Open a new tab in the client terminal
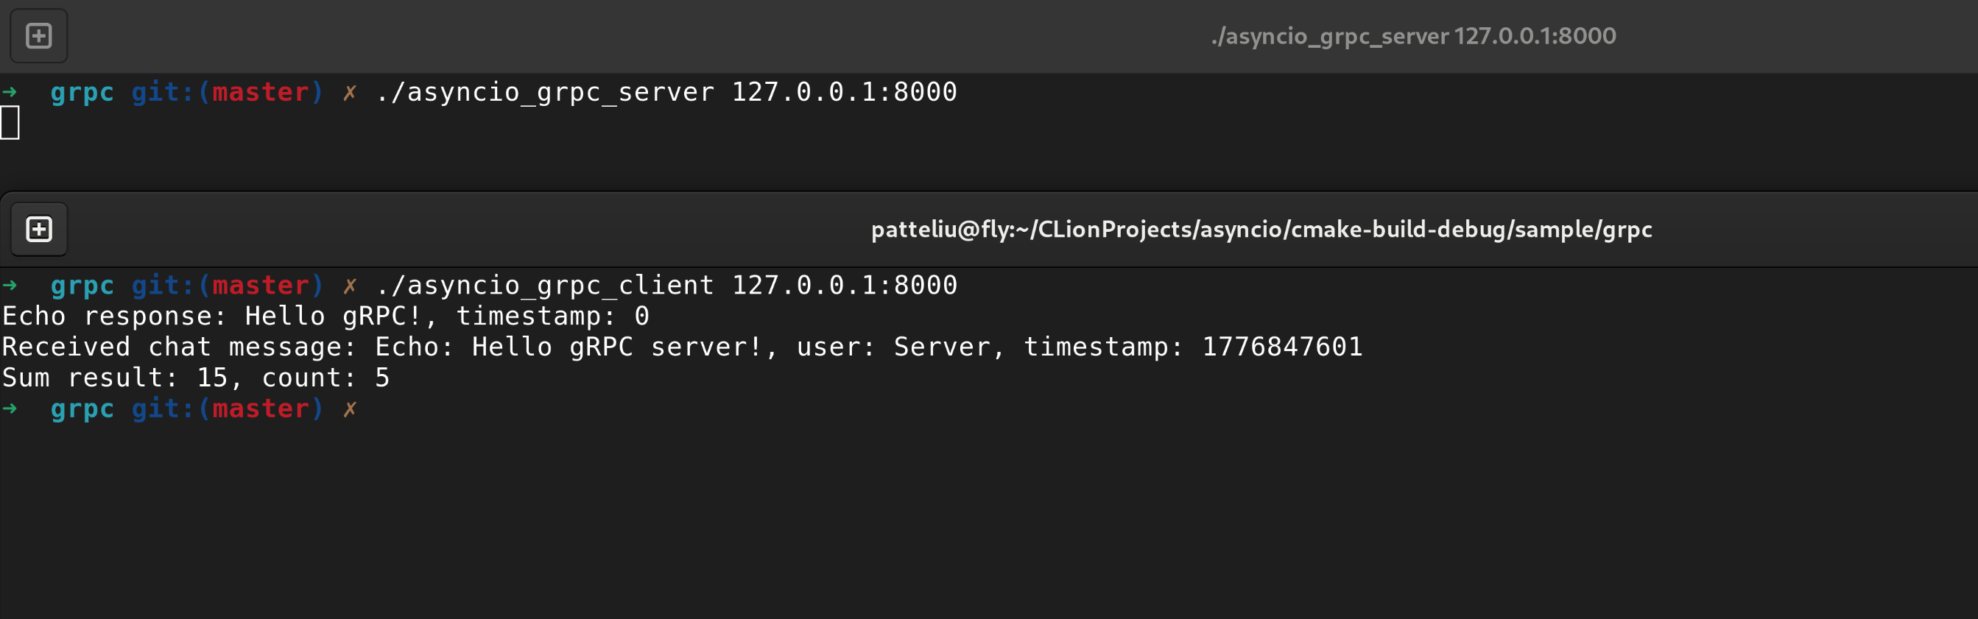The height and width of the screenshot is (619, 1978). (38, 230)
